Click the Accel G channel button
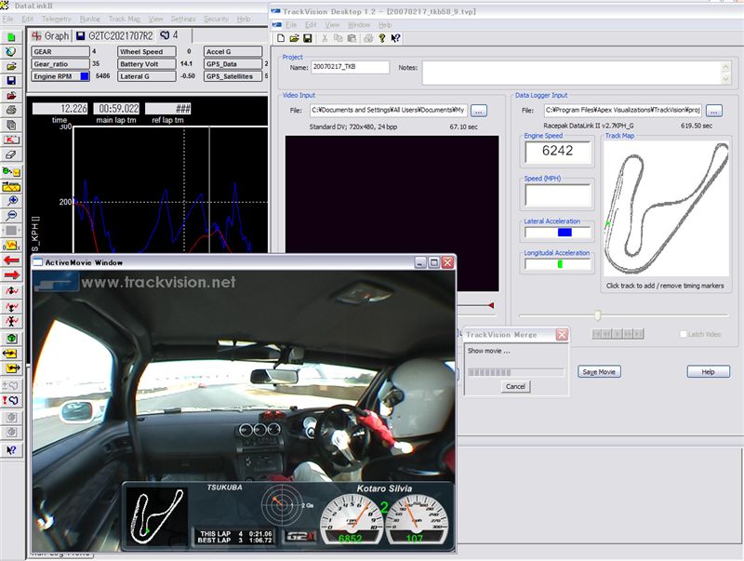Image resolution: width=744 pixels, height=561 pixels. (x=233, y=52)
